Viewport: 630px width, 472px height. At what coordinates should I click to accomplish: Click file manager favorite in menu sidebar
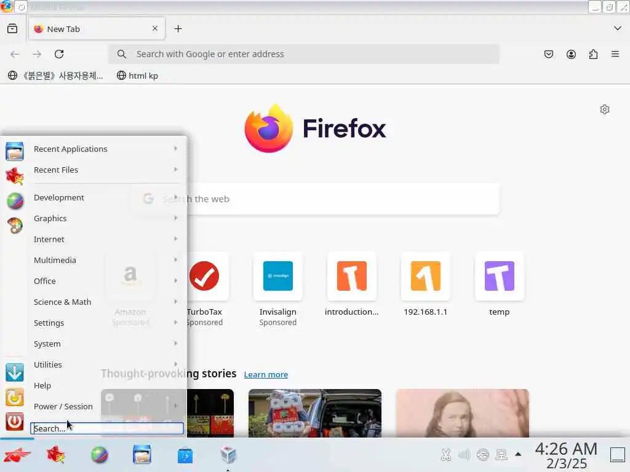15,151
